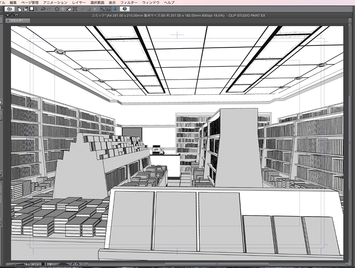Screen dimensions: 355x268
Task: Click the Help question-mark button
Action: 125,10
